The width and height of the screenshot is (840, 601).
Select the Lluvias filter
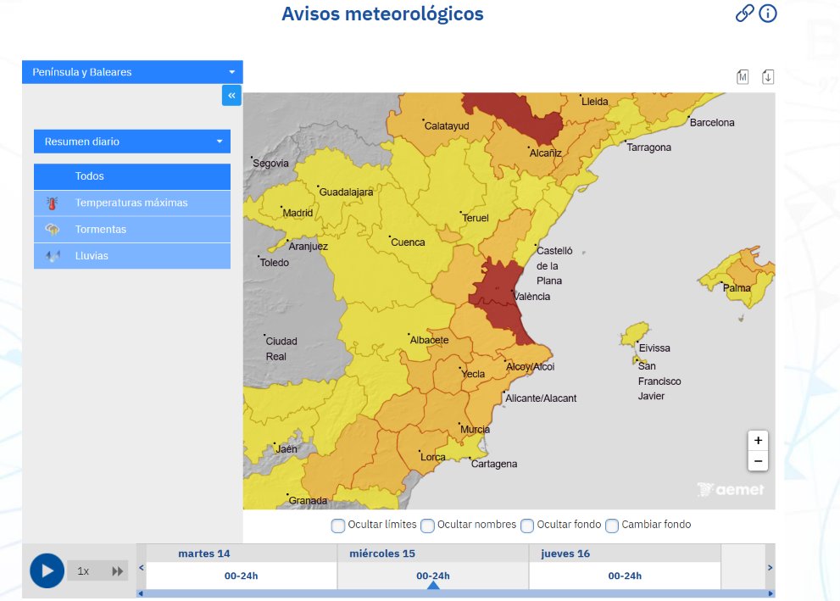click(x=132, y=256)
